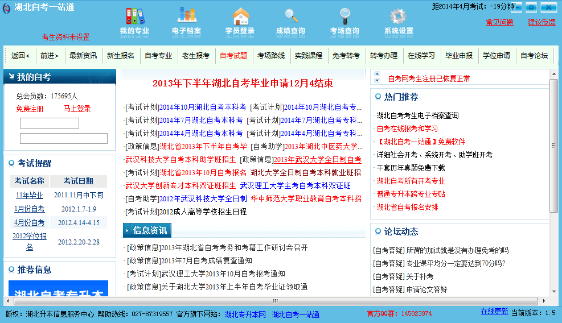Open the 新生报名 tab
Screen dimensions: 562x323
pyautogui.click(x=121, y=56)
